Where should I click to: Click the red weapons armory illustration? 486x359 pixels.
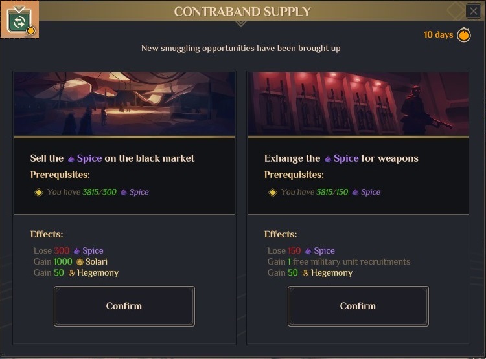click(358, 103)
